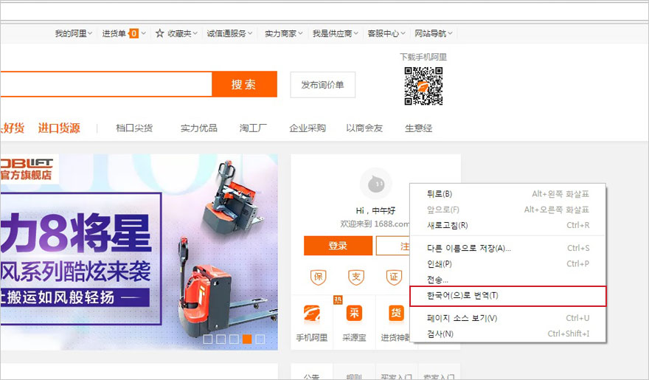Click the orange 0 cart count badge
The width and height of the screenshot is (649, 380).
133,33
